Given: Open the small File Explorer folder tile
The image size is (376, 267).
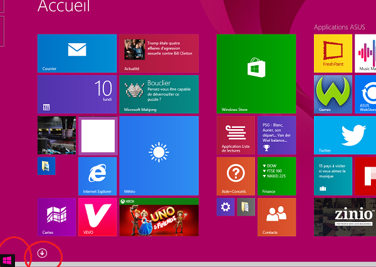Looking at the screenshot, I should pos(46,165).
